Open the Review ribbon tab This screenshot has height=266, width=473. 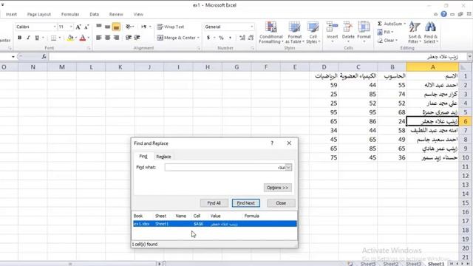tap(116, 14)
